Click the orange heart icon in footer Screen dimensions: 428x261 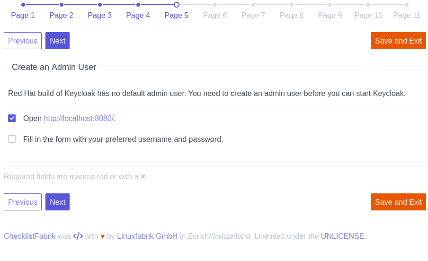click(103, 236)
